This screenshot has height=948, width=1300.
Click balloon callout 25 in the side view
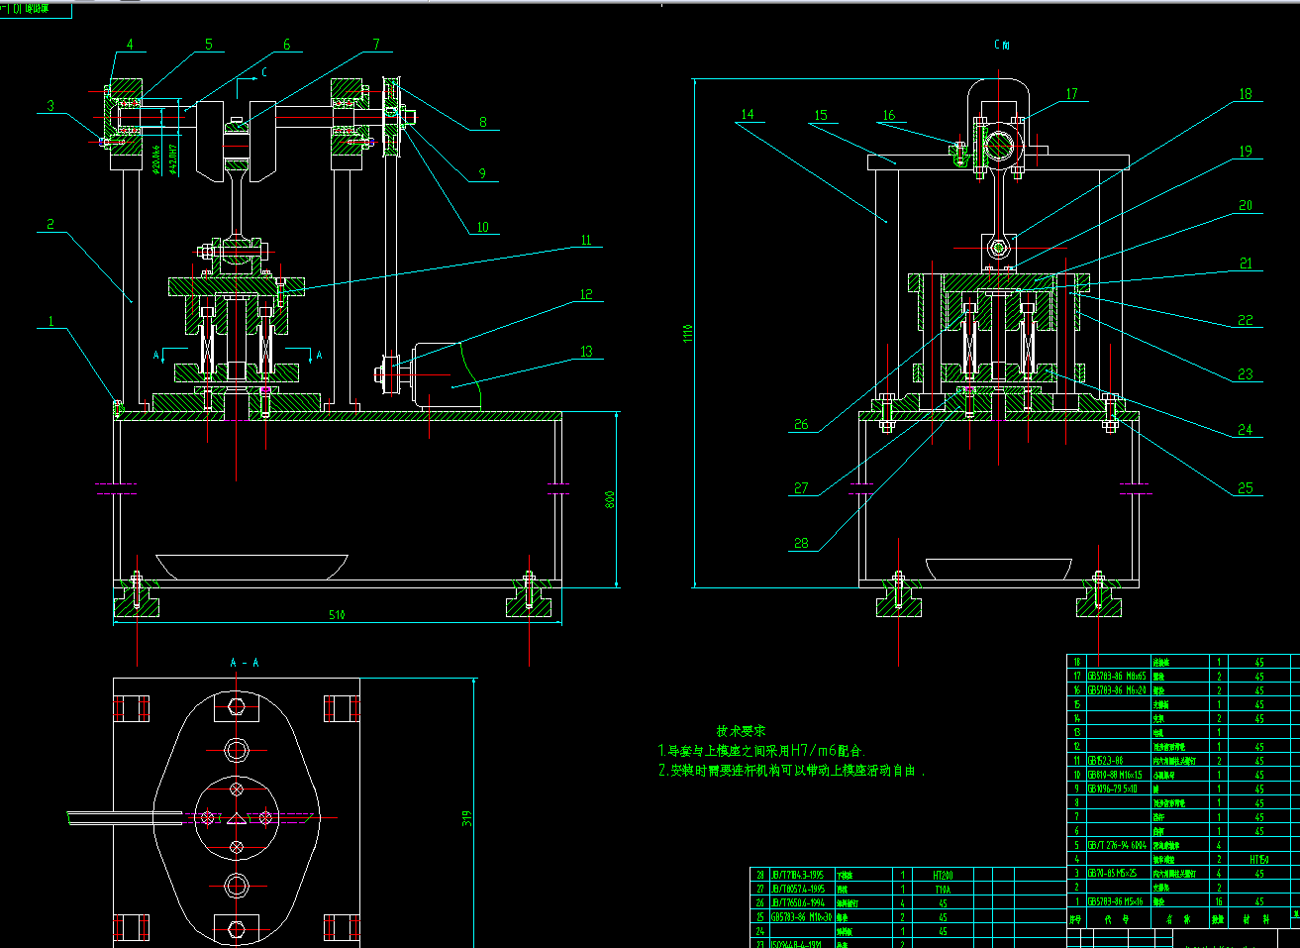coord(1246,487)
